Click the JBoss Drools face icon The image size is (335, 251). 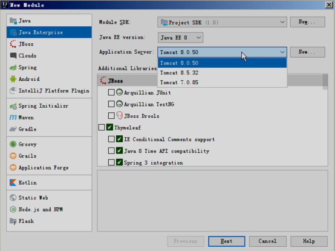pyautogui.click(x=119, y=116)
